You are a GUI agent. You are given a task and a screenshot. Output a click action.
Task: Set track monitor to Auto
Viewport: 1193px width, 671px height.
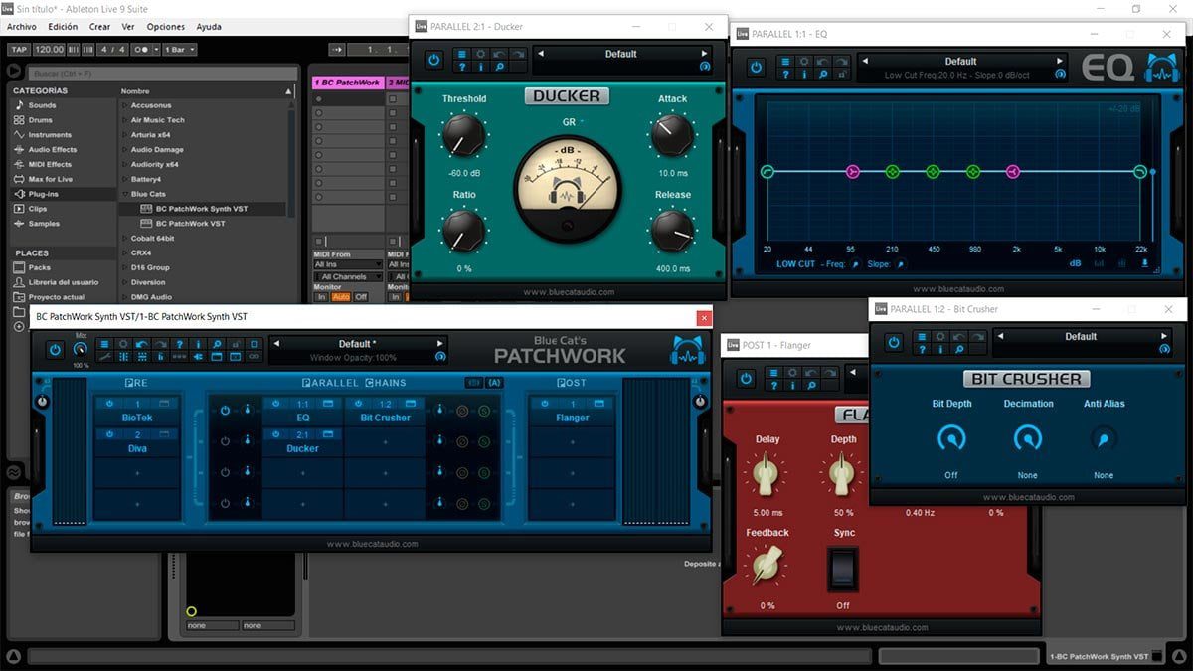341,297
